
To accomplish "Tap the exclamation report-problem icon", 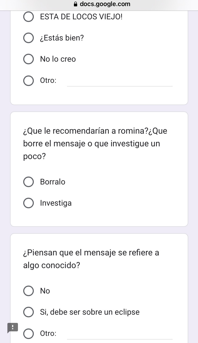I will (12, 327).
